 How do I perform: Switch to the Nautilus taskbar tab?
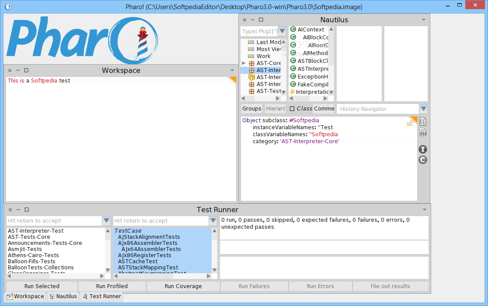click(x=63, y=296)
